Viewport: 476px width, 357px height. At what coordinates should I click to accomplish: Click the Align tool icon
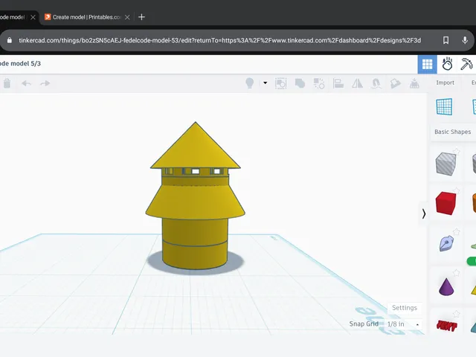(x=338, y=83)
